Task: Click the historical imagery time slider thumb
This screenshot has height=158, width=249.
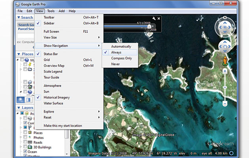Action: [149, 26]
